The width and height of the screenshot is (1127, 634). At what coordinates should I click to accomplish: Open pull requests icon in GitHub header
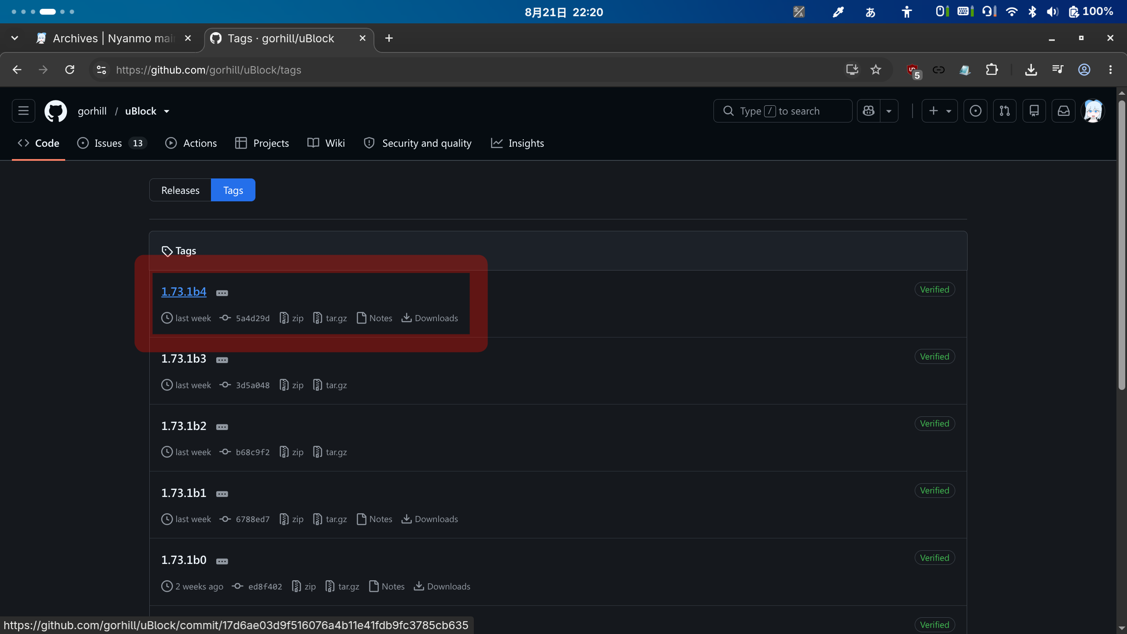click(1005, 111)
